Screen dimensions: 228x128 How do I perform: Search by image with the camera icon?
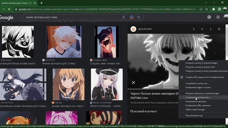[132, 17]
